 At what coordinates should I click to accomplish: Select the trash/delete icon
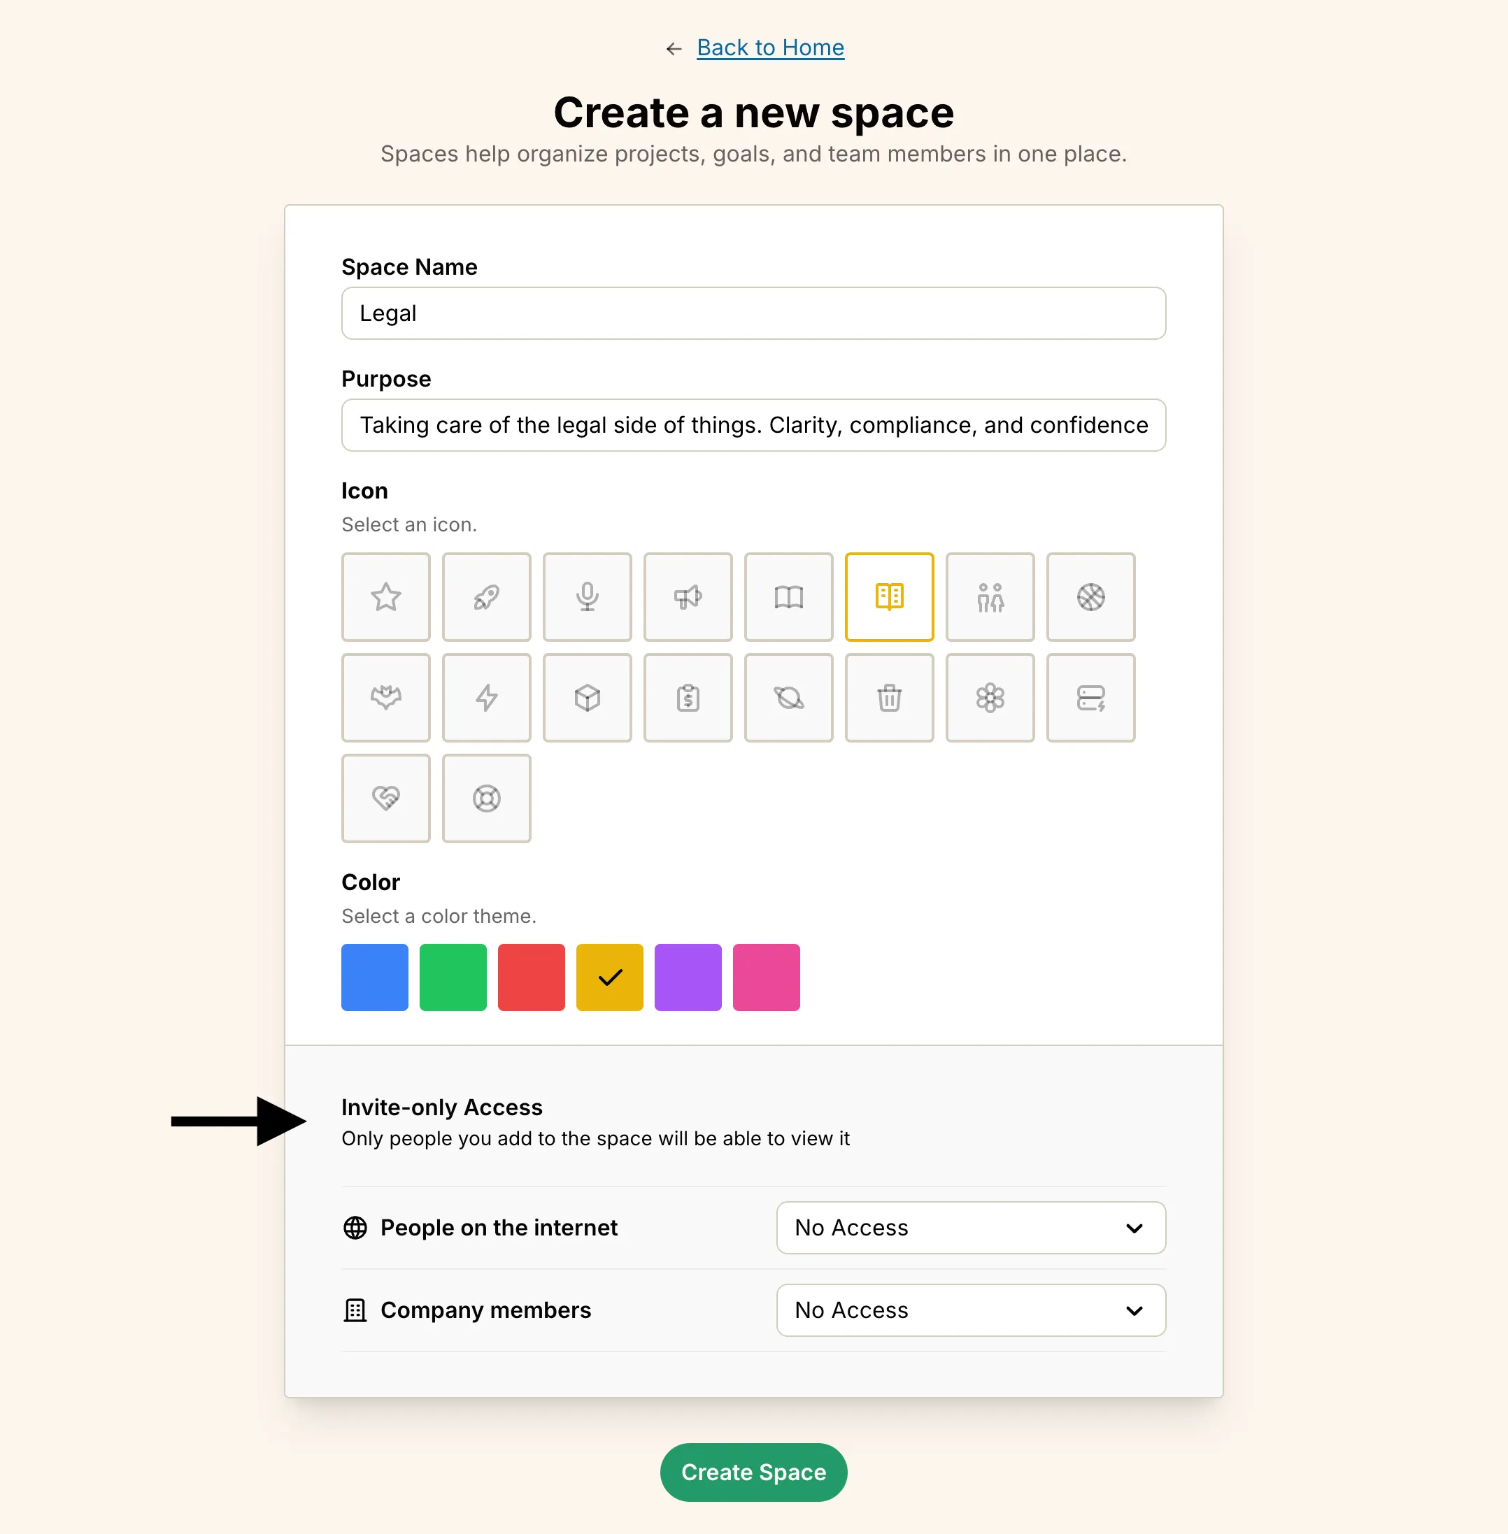[889, 697]
